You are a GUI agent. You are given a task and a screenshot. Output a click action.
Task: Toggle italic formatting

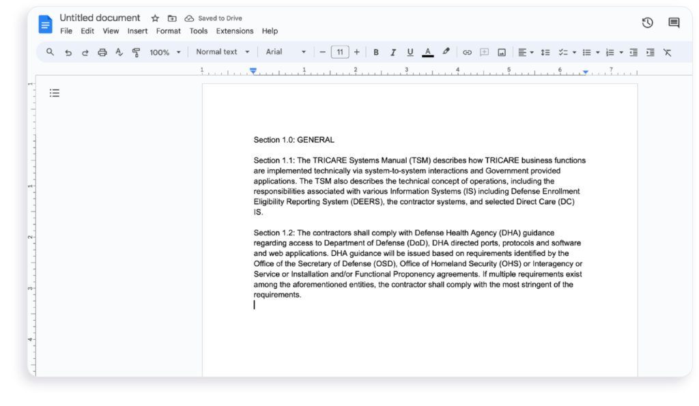click(393, 53)
